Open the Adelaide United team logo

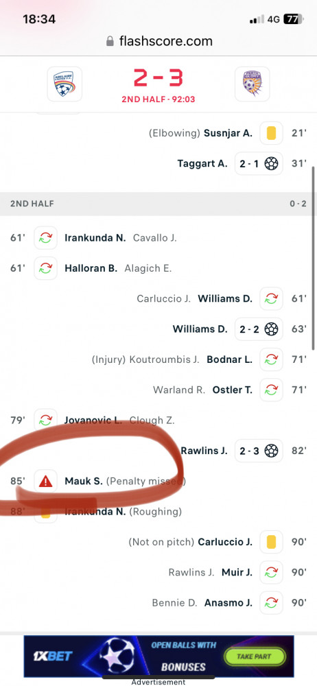coord(64,84)
